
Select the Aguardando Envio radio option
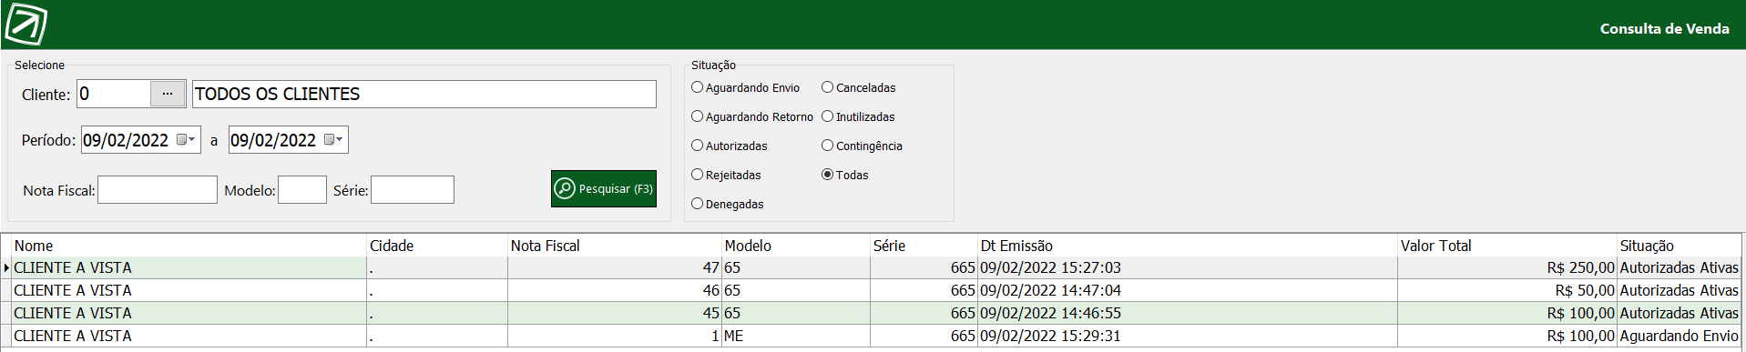point(745,87)
